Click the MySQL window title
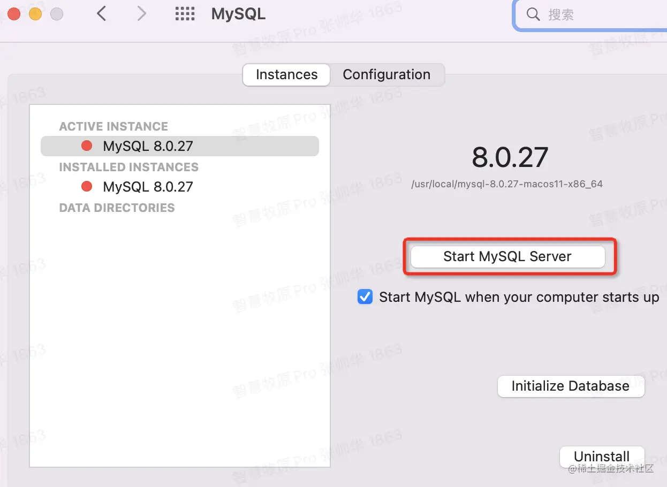667x487 pixels. (238, 14)
